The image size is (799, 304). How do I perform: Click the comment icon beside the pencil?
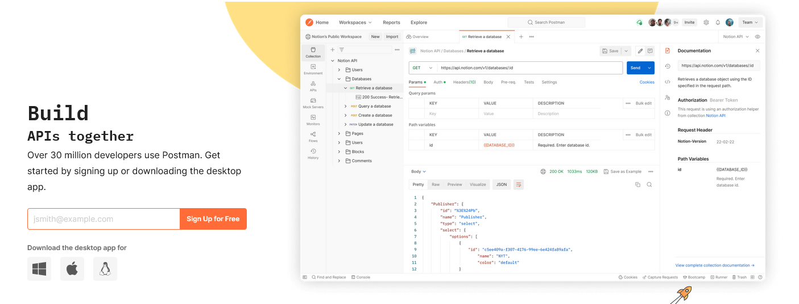tap(650, 51)
